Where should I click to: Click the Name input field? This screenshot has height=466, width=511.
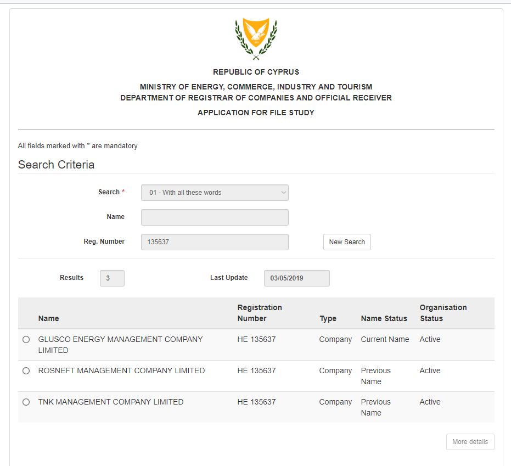coord(215,217)
